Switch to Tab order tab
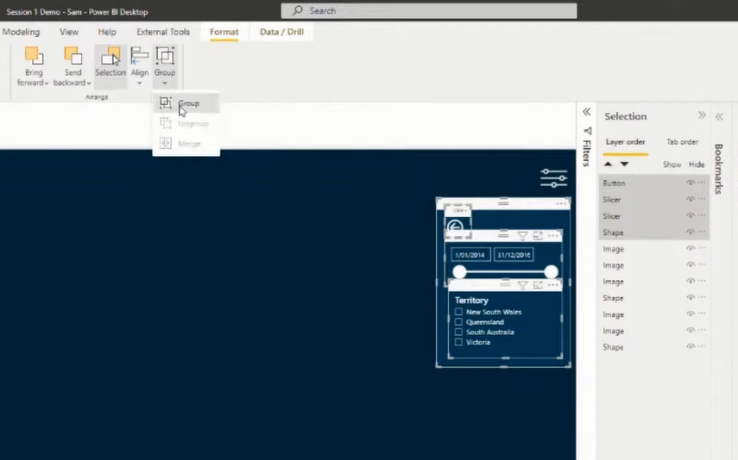This screenshot has width=738, height=460. click(x=682, y=142)
